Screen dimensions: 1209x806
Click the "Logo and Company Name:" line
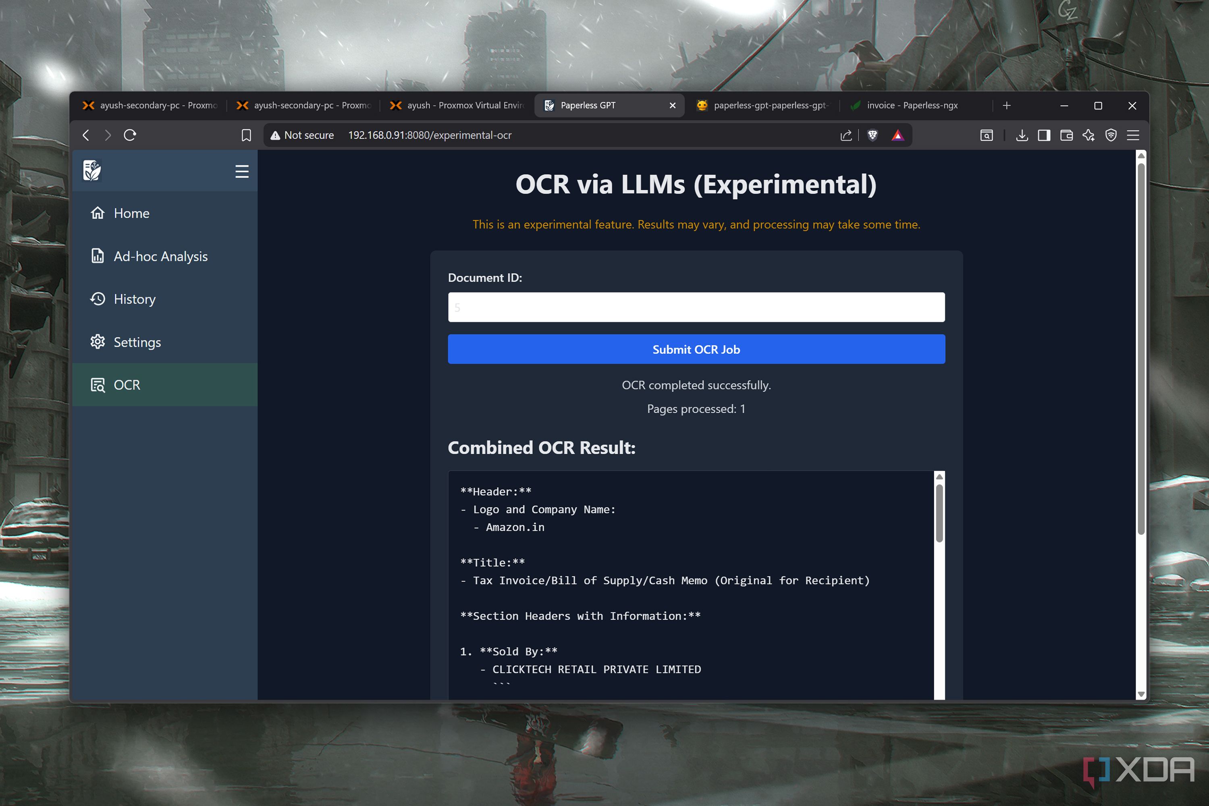(x=544, y=509)
